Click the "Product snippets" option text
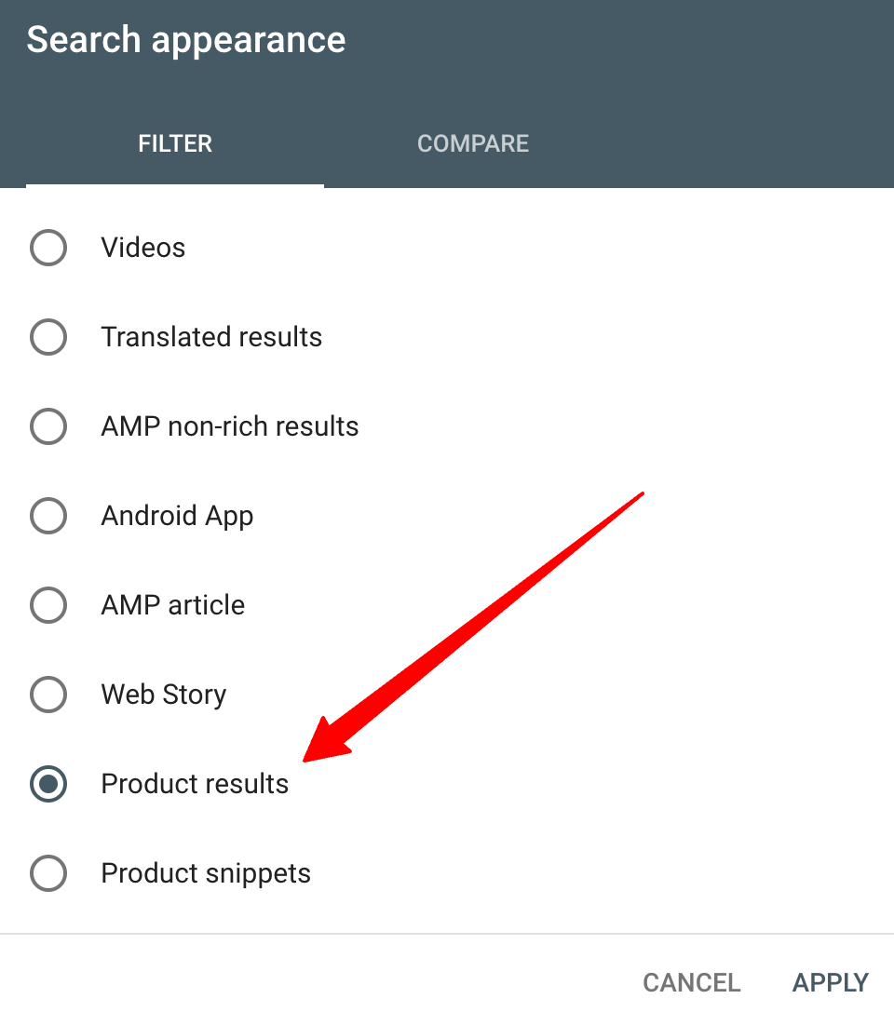Screen dimensions: 894x1012 point(206,873)
